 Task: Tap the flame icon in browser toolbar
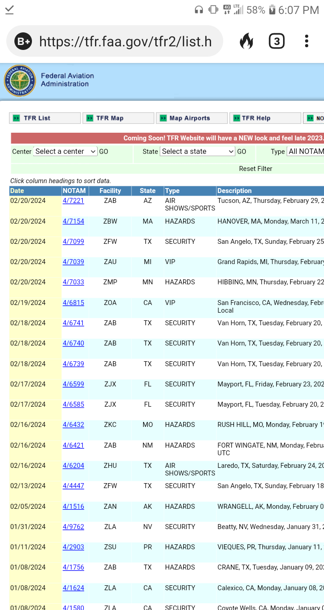tap(246, 41)
